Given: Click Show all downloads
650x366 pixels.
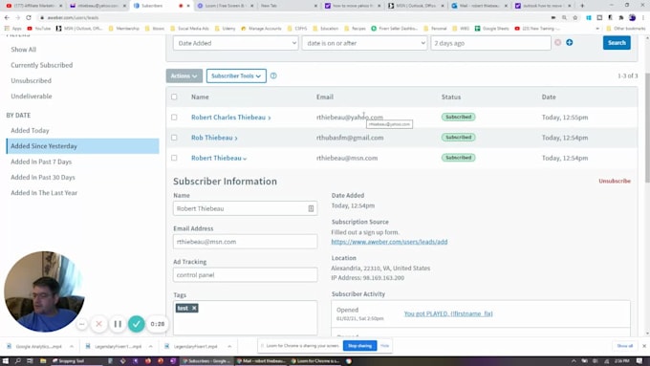Looking at the screenshot, I should [x=625, y=346].
